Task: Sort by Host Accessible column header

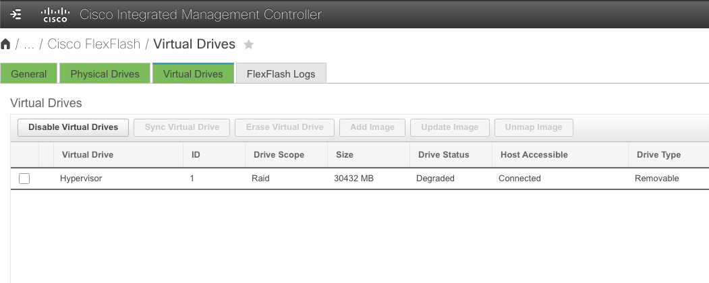Action: click(534, 155)
